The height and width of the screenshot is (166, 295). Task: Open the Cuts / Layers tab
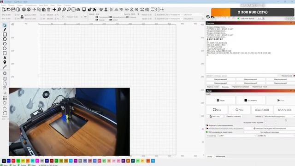213,87
